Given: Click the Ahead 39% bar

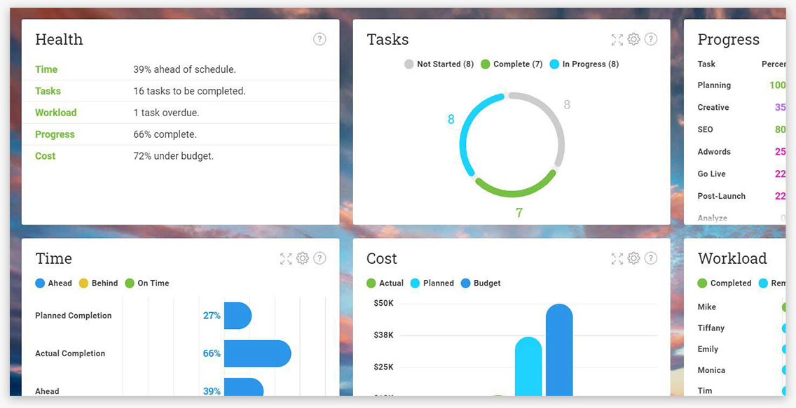Looking at the screenshot, I should pyautogui.click(x=244, y=387).
